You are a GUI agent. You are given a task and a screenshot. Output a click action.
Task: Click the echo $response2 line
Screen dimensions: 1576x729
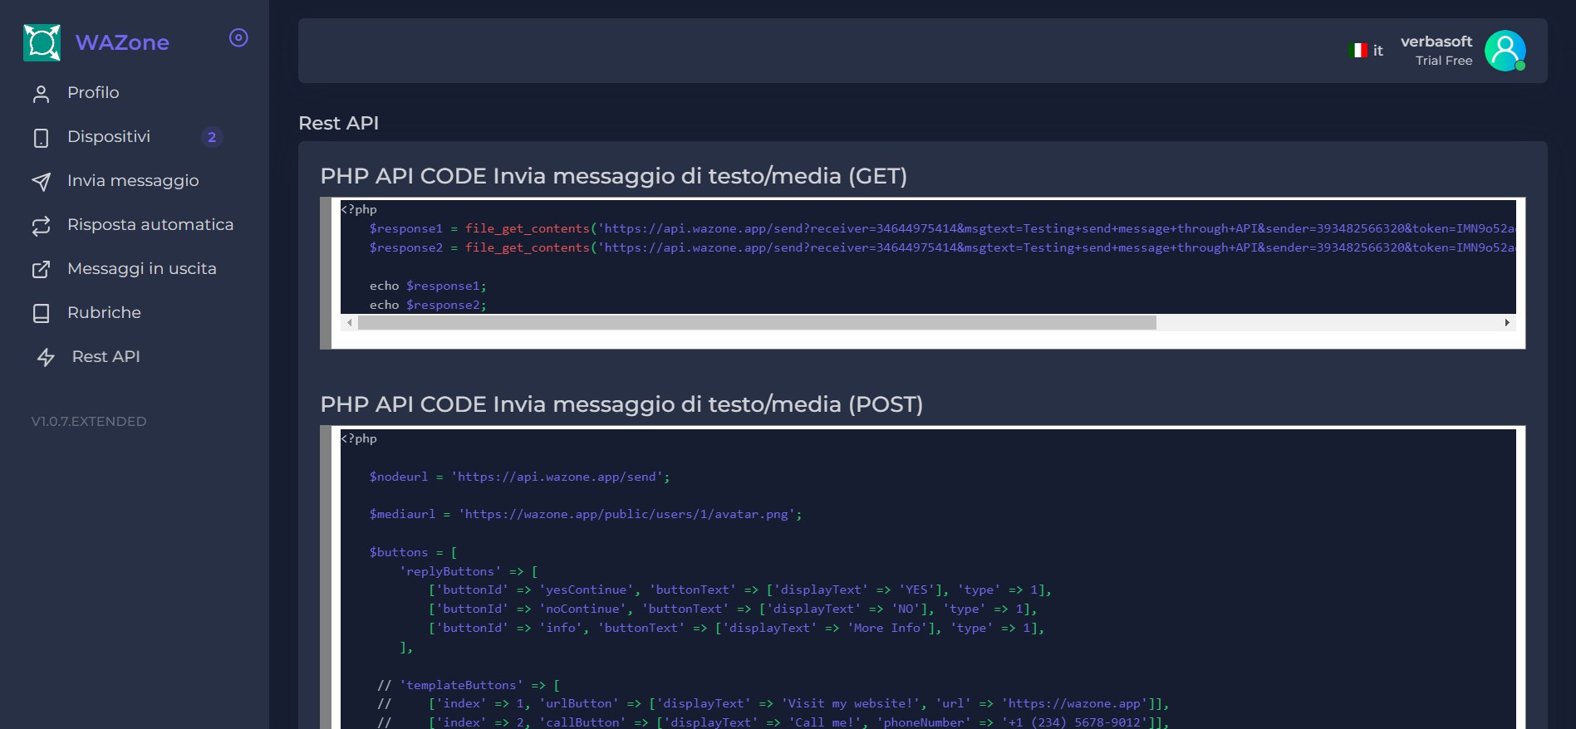[428, 305]
